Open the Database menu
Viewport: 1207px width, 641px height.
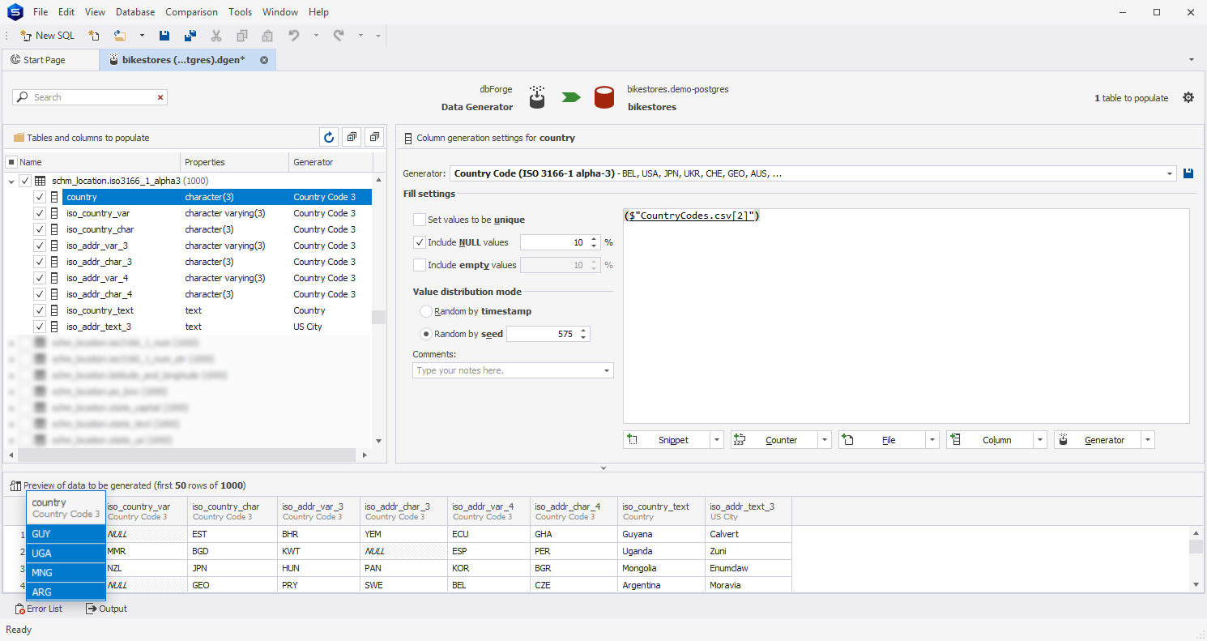tap(135, 12)
